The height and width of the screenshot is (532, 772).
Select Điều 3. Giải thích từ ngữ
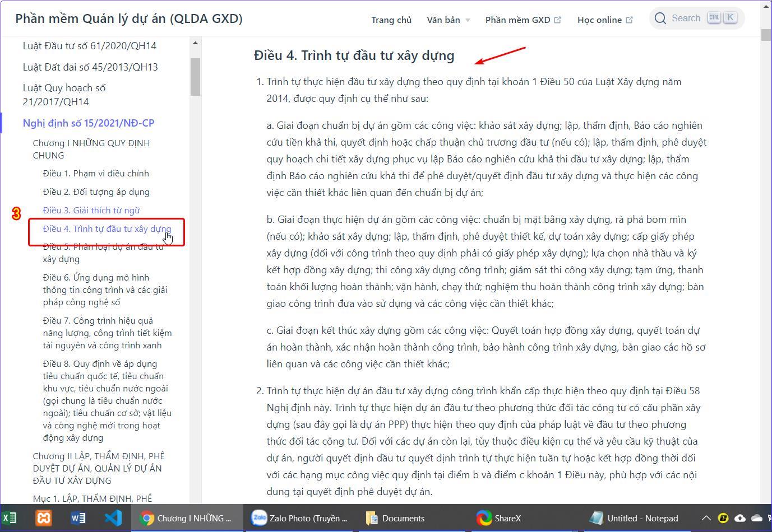[x=91, y=210]
